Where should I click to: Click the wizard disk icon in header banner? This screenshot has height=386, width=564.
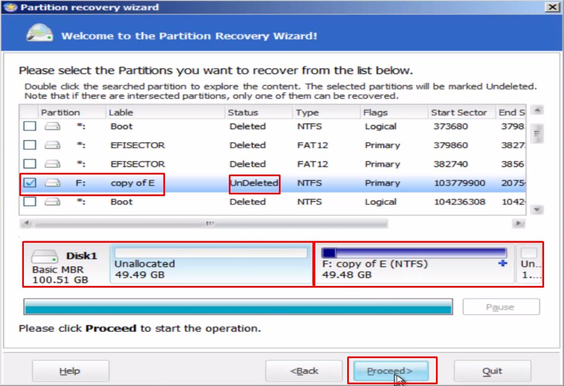click(x=40, y=33)
